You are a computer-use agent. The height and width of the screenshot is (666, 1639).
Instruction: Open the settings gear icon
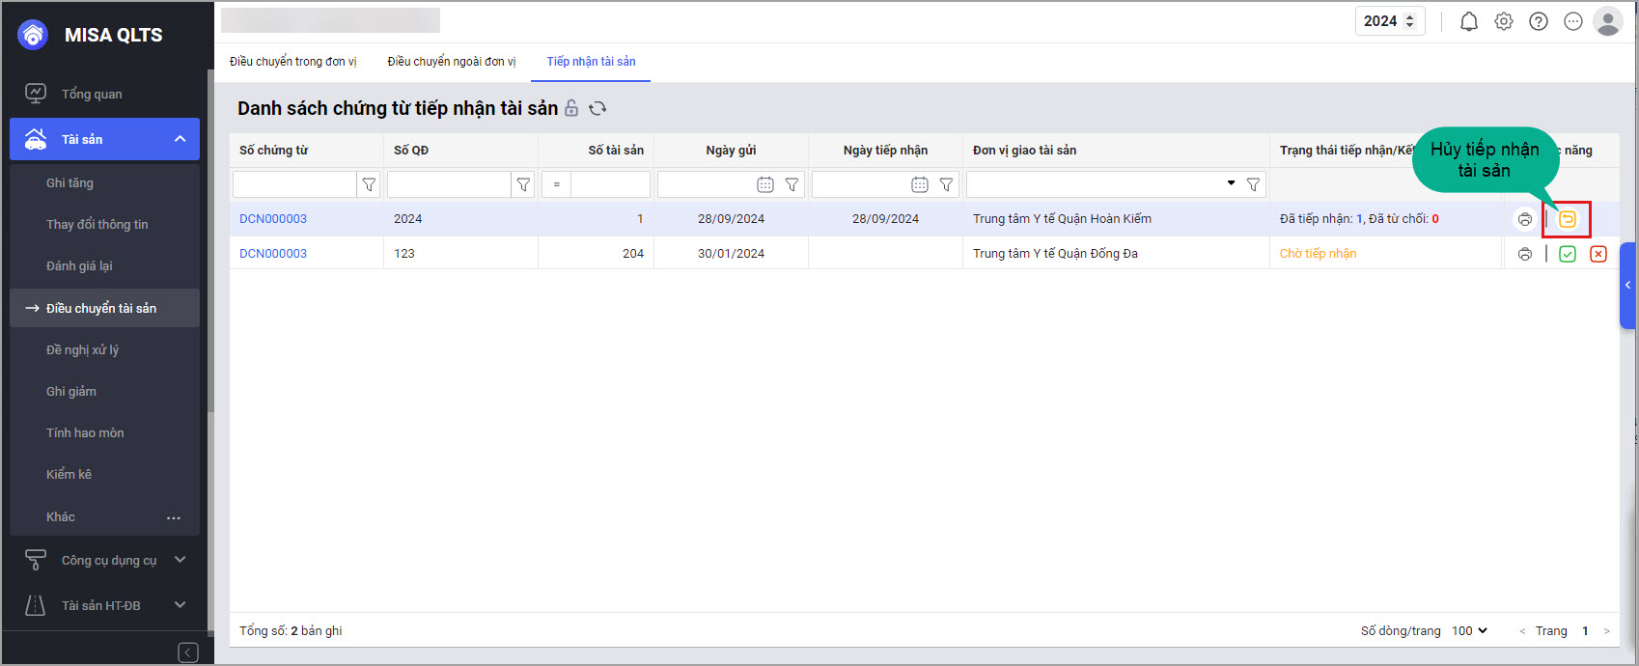coord(1504,21)
